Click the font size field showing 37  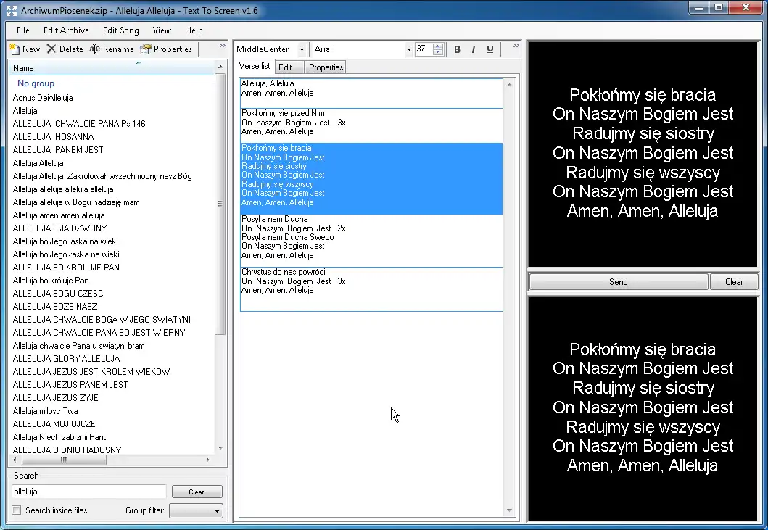pos(424,49)
